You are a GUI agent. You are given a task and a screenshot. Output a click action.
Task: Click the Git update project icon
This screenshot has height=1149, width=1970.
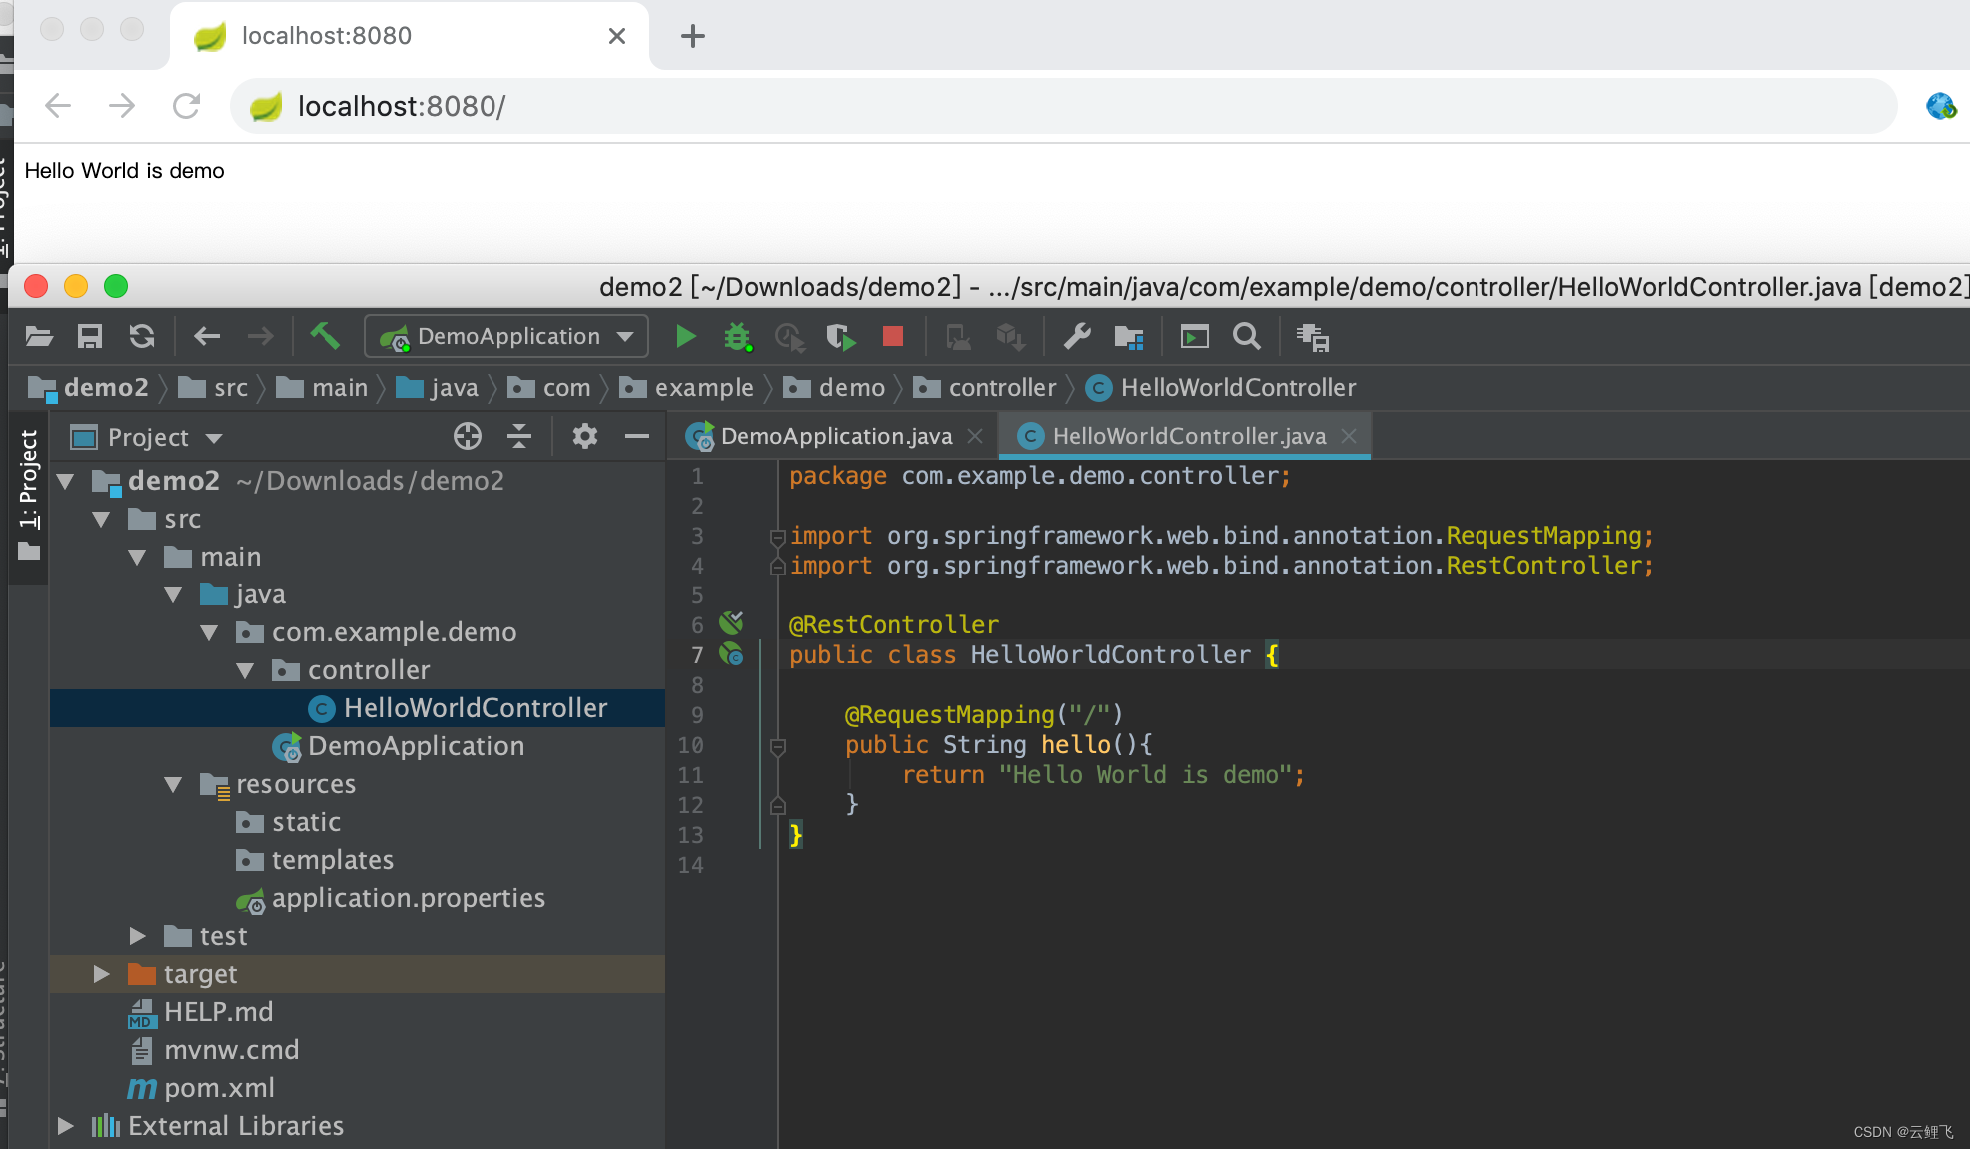point(142,335)
